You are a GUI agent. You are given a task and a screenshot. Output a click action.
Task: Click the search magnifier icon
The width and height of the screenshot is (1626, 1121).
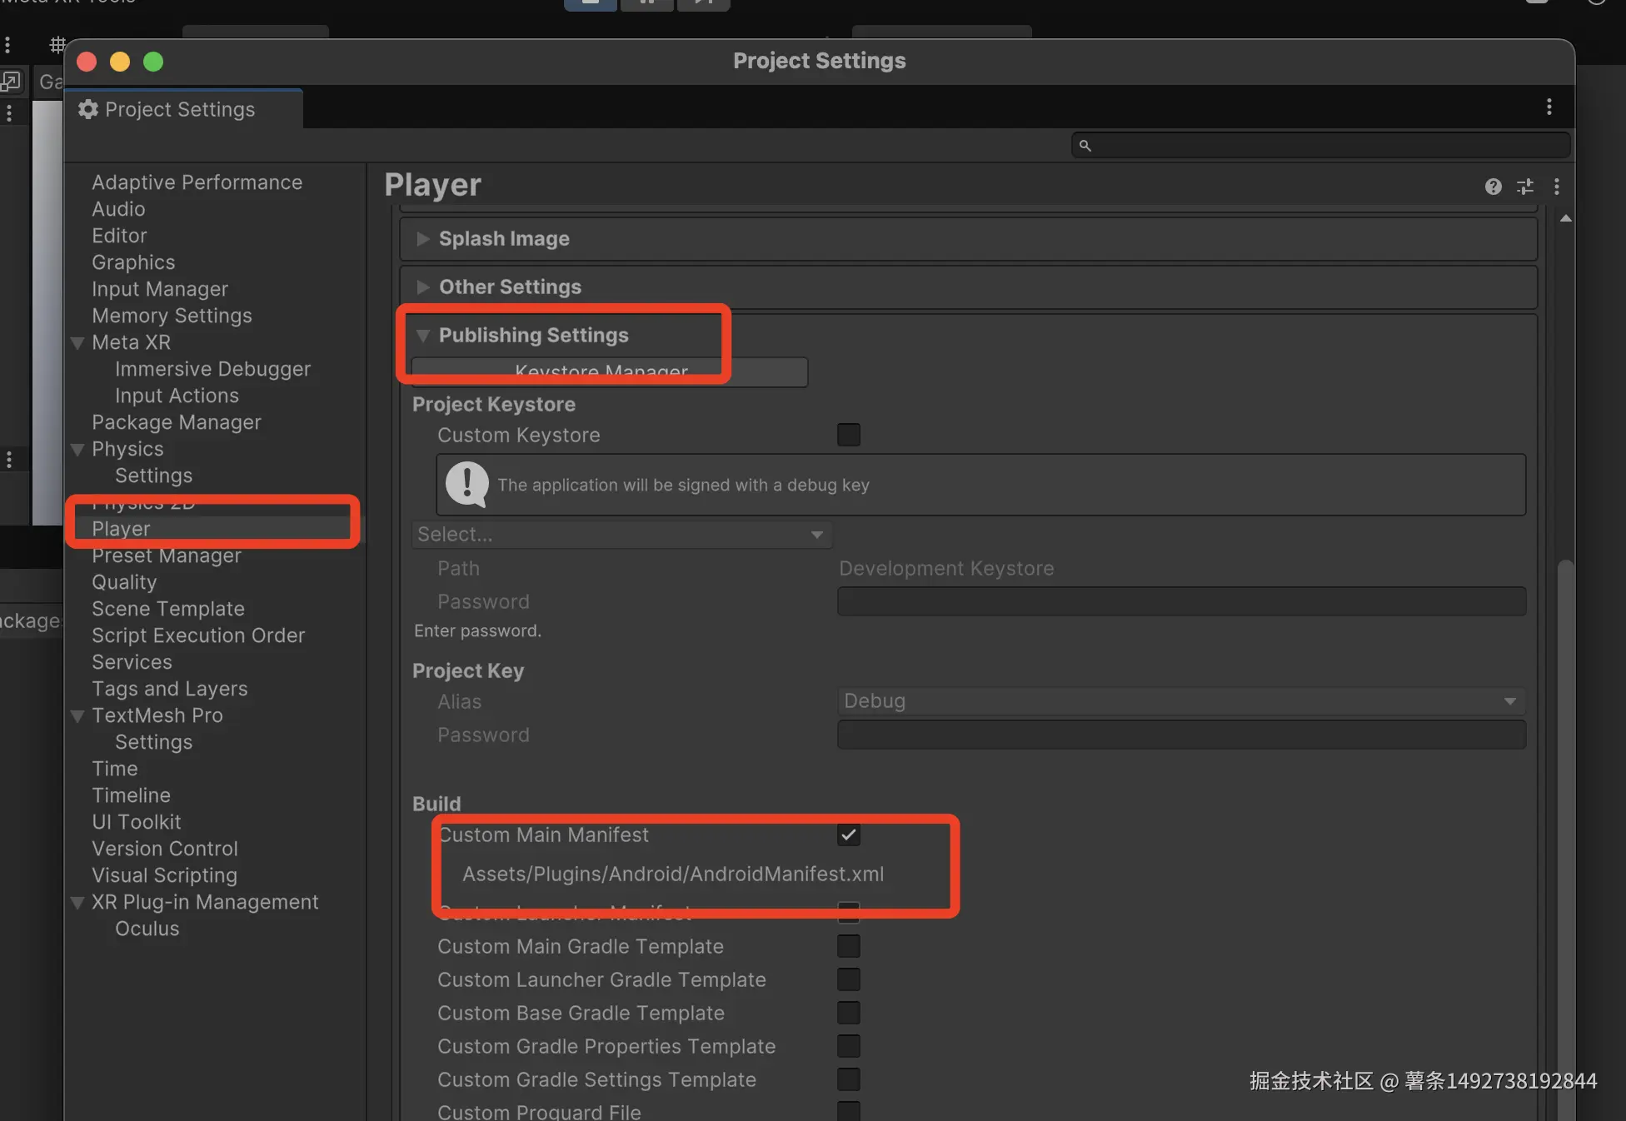pyautogui.click(x=1085, y=146)
